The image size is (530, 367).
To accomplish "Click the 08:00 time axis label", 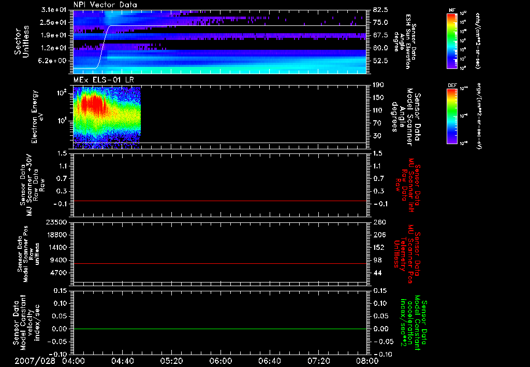I will click(x=367, y=361).
